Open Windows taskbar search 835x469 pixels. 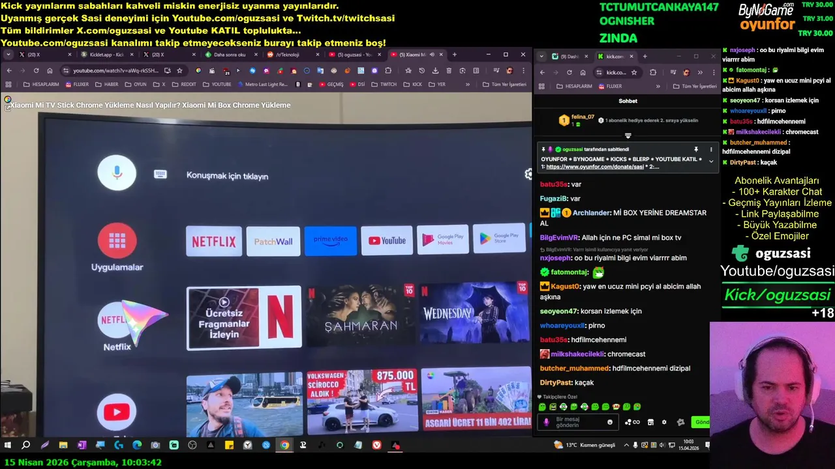(26, 446)
